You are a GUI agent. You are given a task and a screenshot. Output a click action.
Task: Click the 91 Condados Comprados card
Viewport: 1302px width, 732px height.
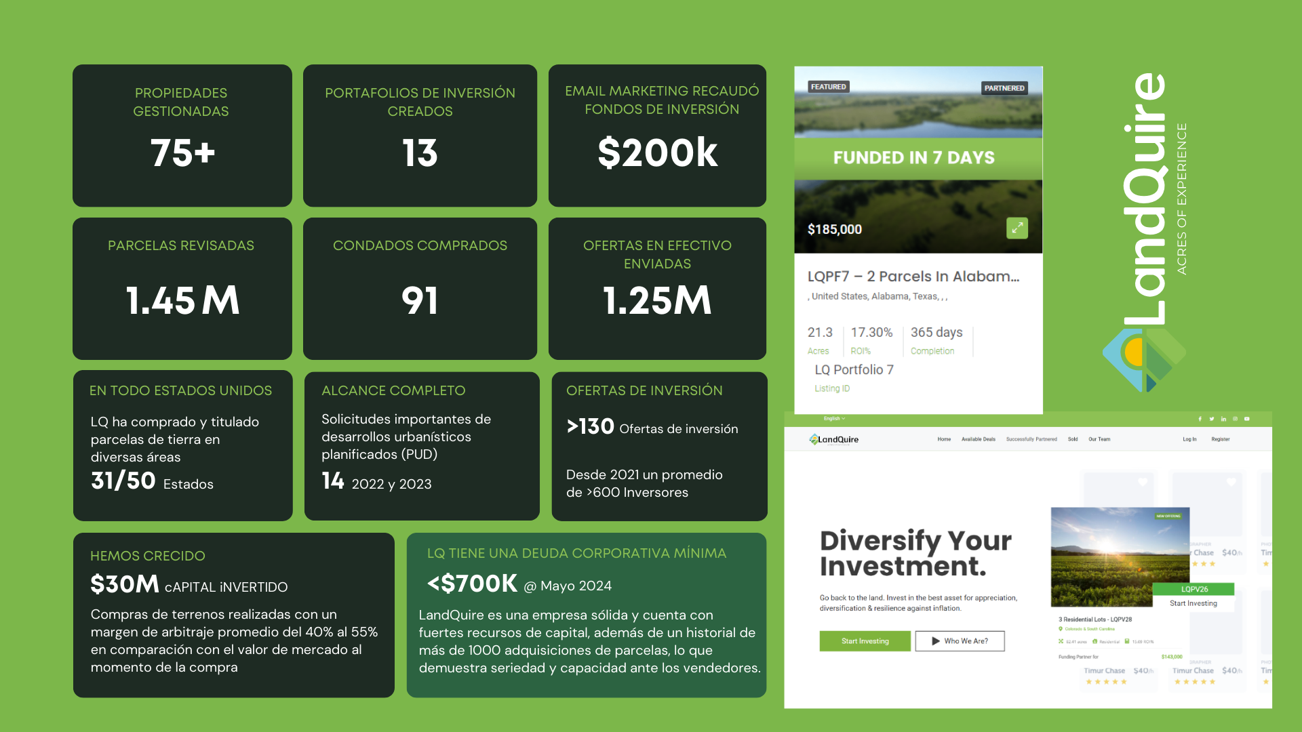tap(420, 289)
